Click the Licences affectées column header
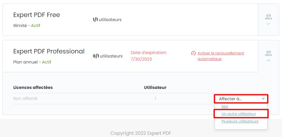The image size is (282, 137). pos(33,87)
